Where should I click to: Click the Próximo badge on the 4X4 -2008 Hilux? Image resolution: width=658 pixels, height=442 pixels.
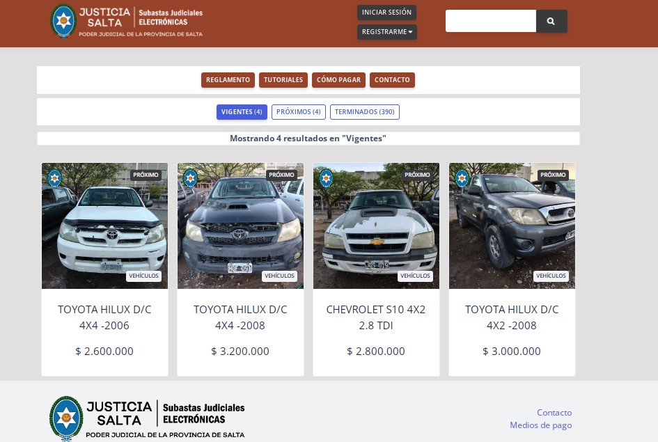[x=281, y=175]
